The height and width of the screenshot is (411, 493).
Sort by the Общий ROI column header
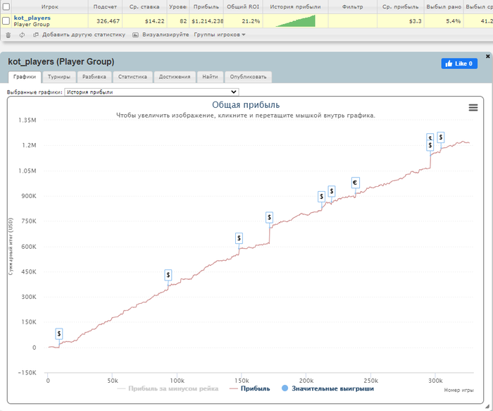coord(243,6)
